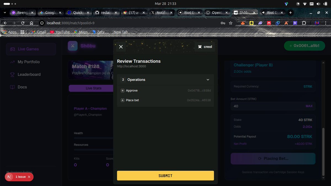
Task: Select the Challenger (Player B) card
Action: [x=273, y=68]
